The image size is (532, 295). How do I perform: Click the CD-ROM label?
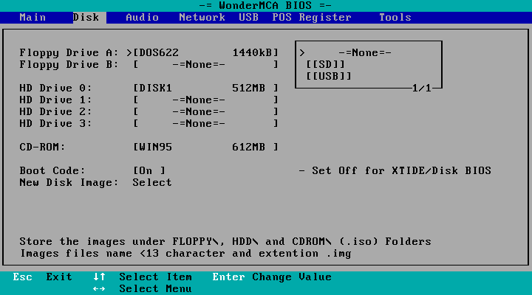click(42, 147)
